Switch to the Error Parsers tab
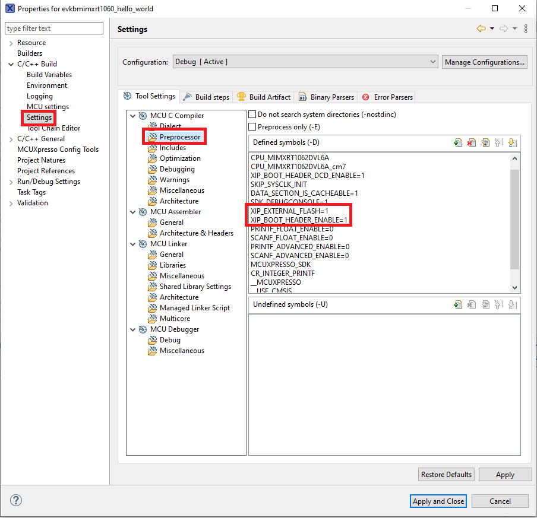Screen dimensions: 537x518 (387, 97)
